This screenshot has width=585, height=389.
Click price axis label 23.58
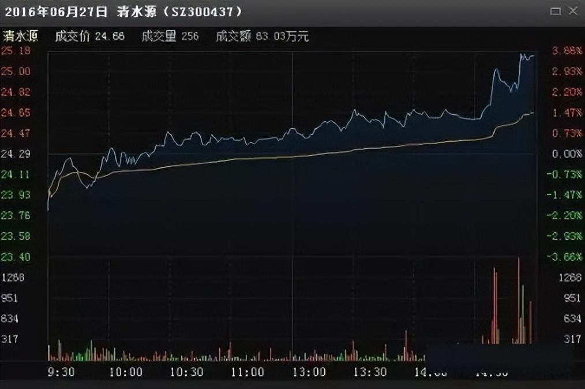pyautogui.click(x=16, y=236)
